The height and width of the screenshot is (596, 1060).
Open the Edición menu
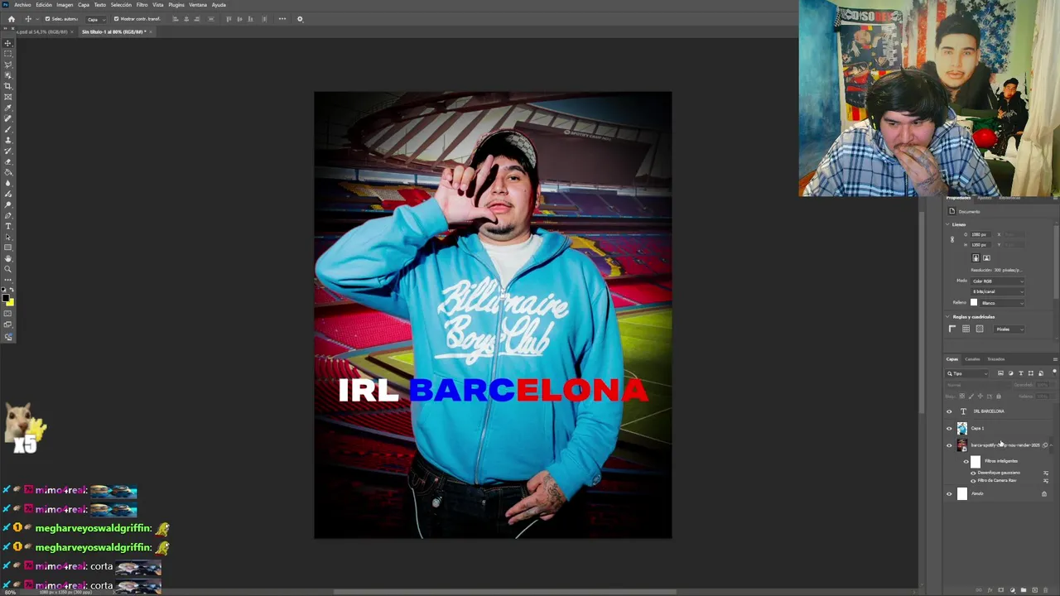(x=44, y=5)
